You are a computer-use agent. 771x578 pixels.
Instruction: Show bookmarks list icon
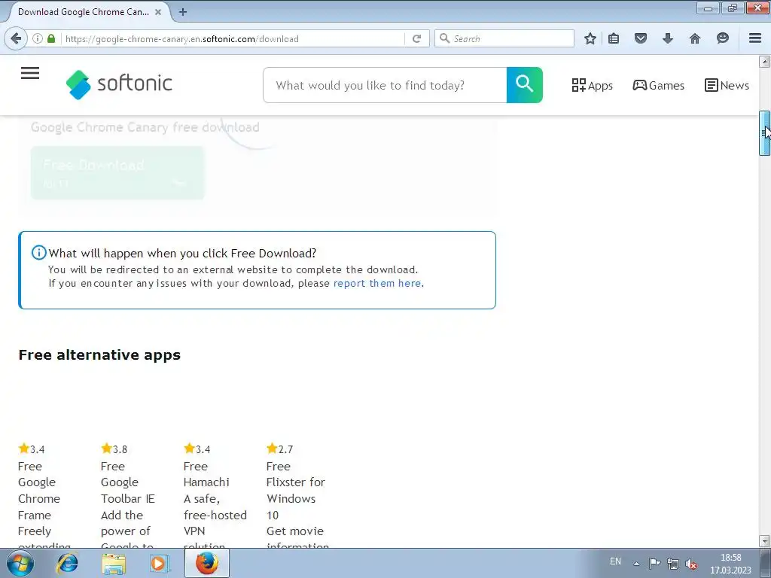click(x=614, y=38)
